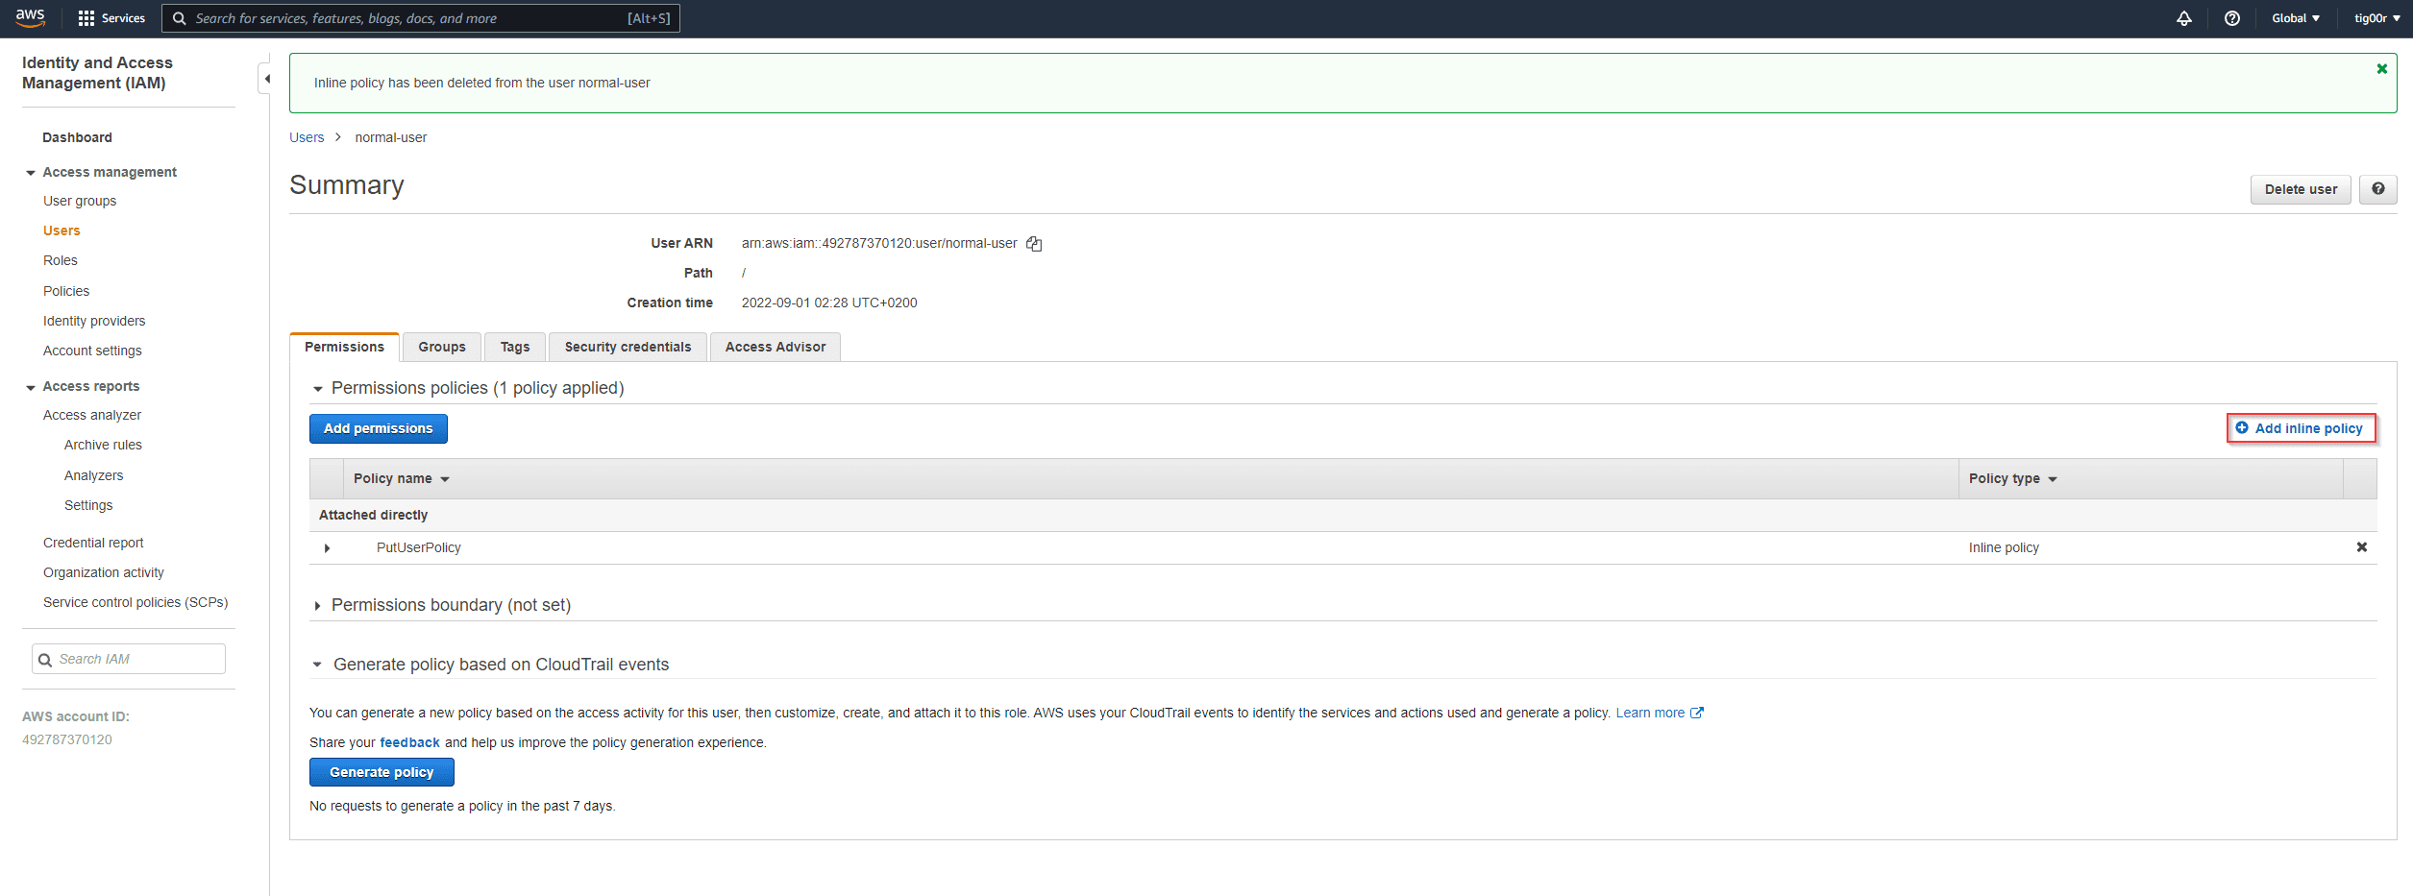
Task: Open the Global region dropdown
Action: click(2295, 18)
